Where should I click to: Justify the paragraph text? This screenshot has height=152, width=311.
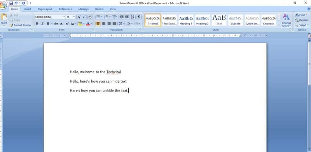pyautogui.click(x=114, y=24)
